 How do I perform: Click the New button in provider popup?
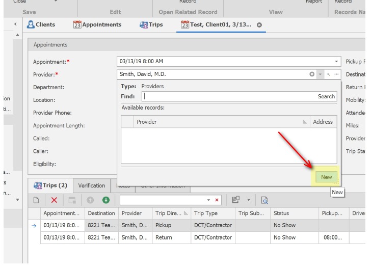[x=326, y=177]
